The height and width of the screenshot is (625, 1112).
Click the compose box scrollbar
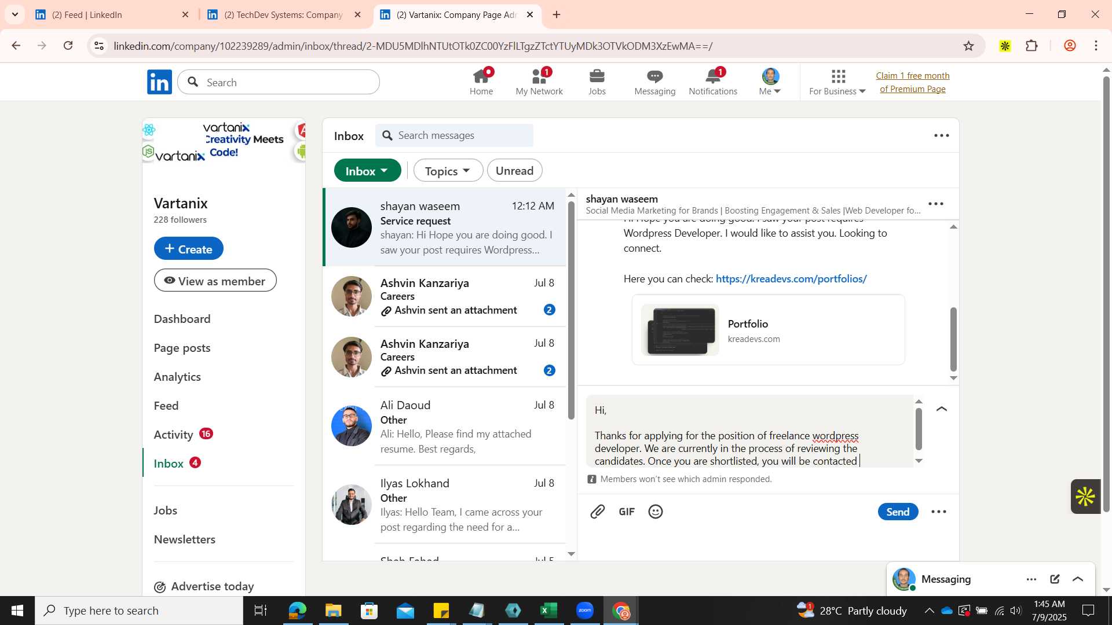coord(919,429)
